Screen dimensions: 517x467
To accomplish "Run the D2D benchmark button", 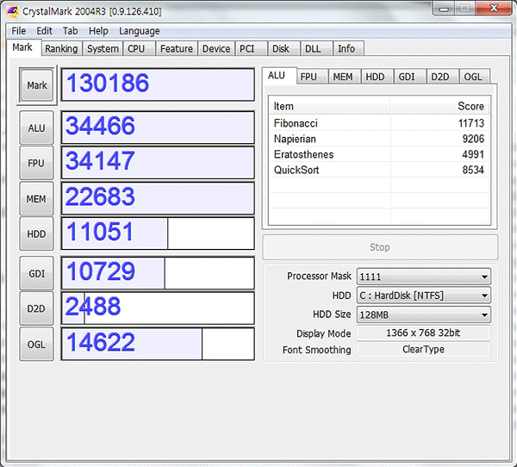I will 36,308.
